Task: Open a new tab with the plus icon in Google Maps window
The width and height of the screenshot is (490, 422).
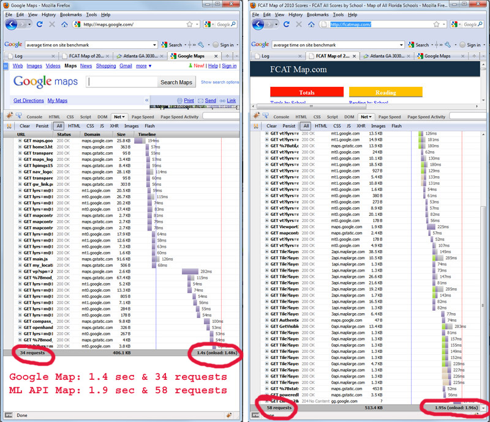Action: point(227,56)
